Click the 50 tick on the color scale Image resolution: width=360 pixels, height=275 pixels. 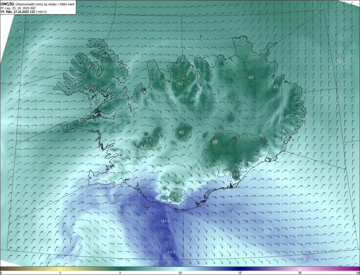(x=358, y=273)
